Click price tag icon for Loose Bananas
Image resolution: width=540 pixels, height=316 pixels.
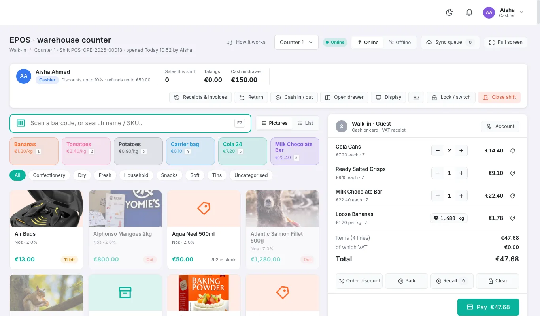coord(512,218)
